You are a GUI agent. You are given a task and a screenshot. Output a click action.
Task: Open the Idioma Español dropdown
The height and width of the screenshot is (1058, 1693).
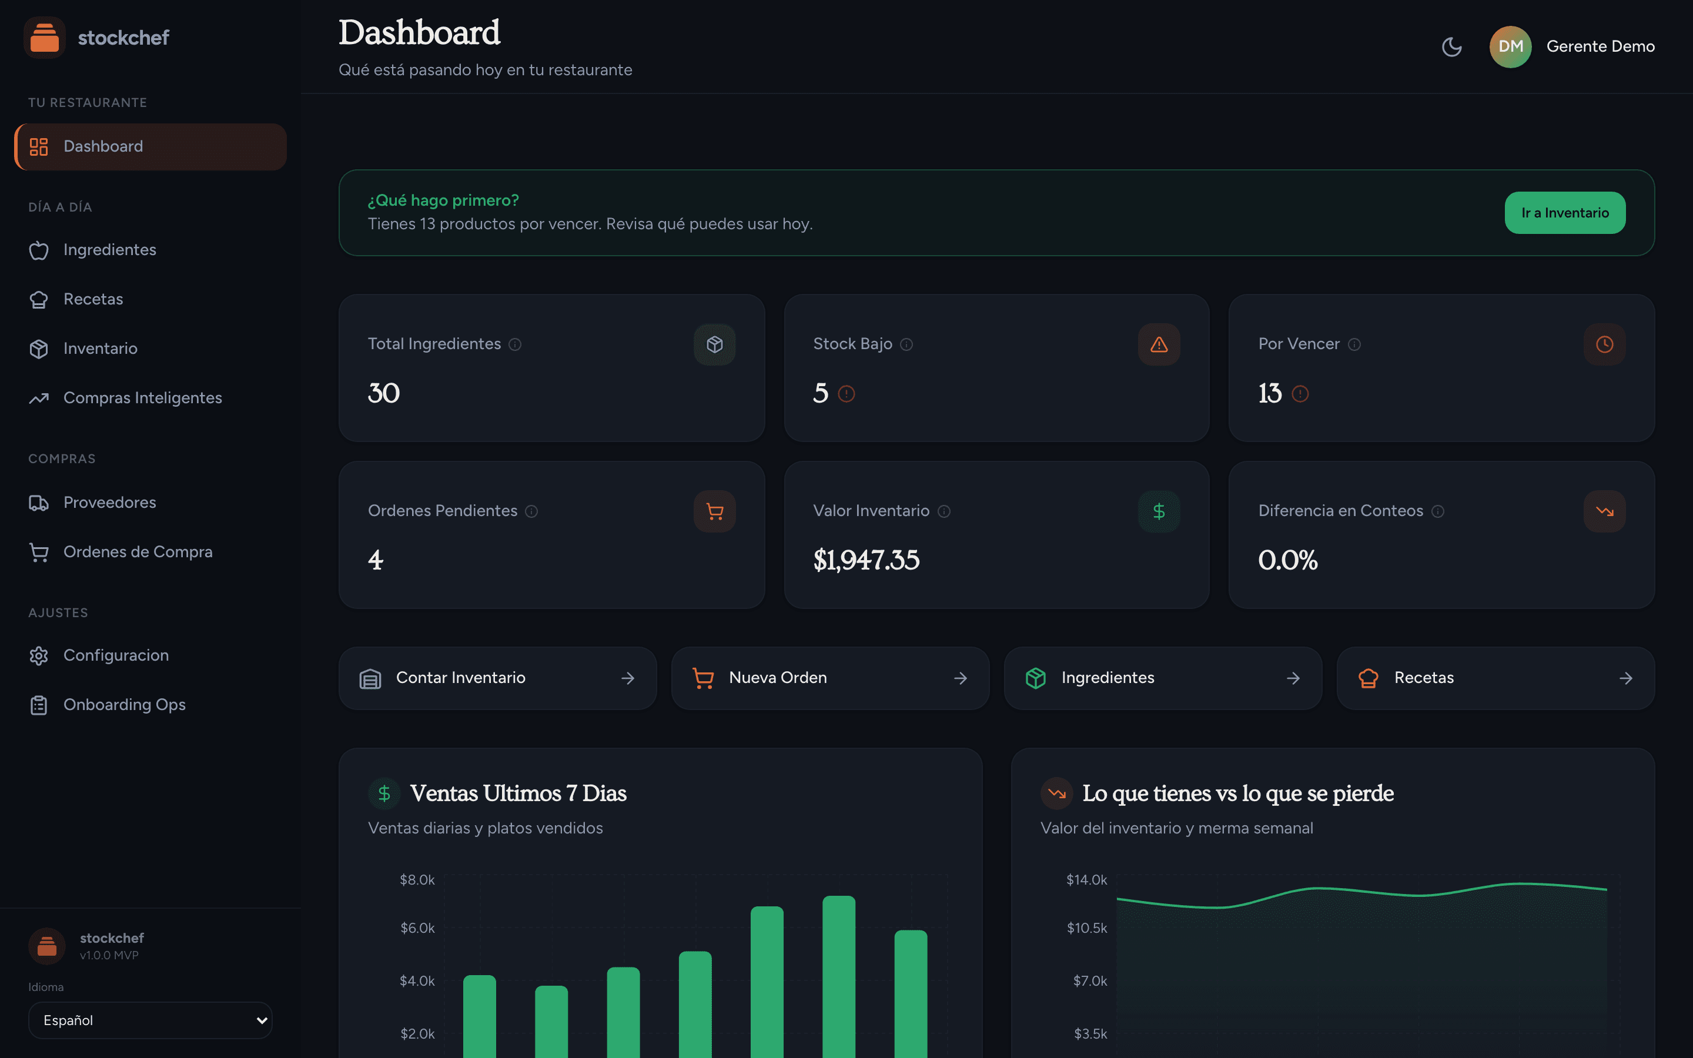[x=150, y=1020]
